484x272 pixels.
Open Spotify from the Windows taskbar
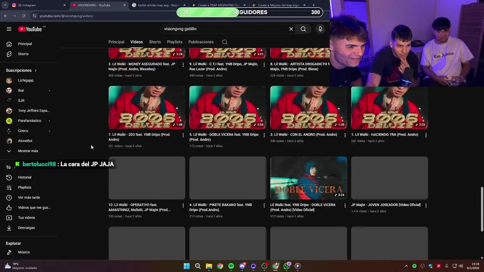(x=231, y=266)
